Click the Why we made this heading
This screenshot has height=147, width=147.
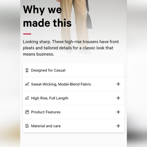[x=47, y=16]
